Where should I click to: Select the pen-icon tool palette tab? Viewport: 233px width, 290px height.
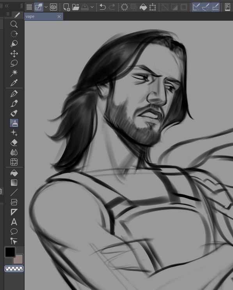tap(17, 15)
